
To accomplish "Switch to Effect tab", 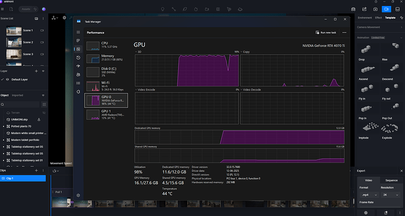I will click(379, 18).
